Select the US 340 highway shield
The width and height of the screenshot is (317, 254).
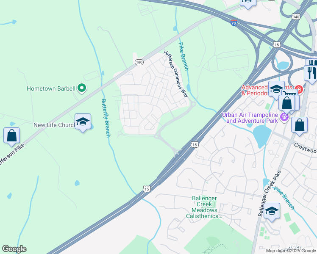(295, 17)
